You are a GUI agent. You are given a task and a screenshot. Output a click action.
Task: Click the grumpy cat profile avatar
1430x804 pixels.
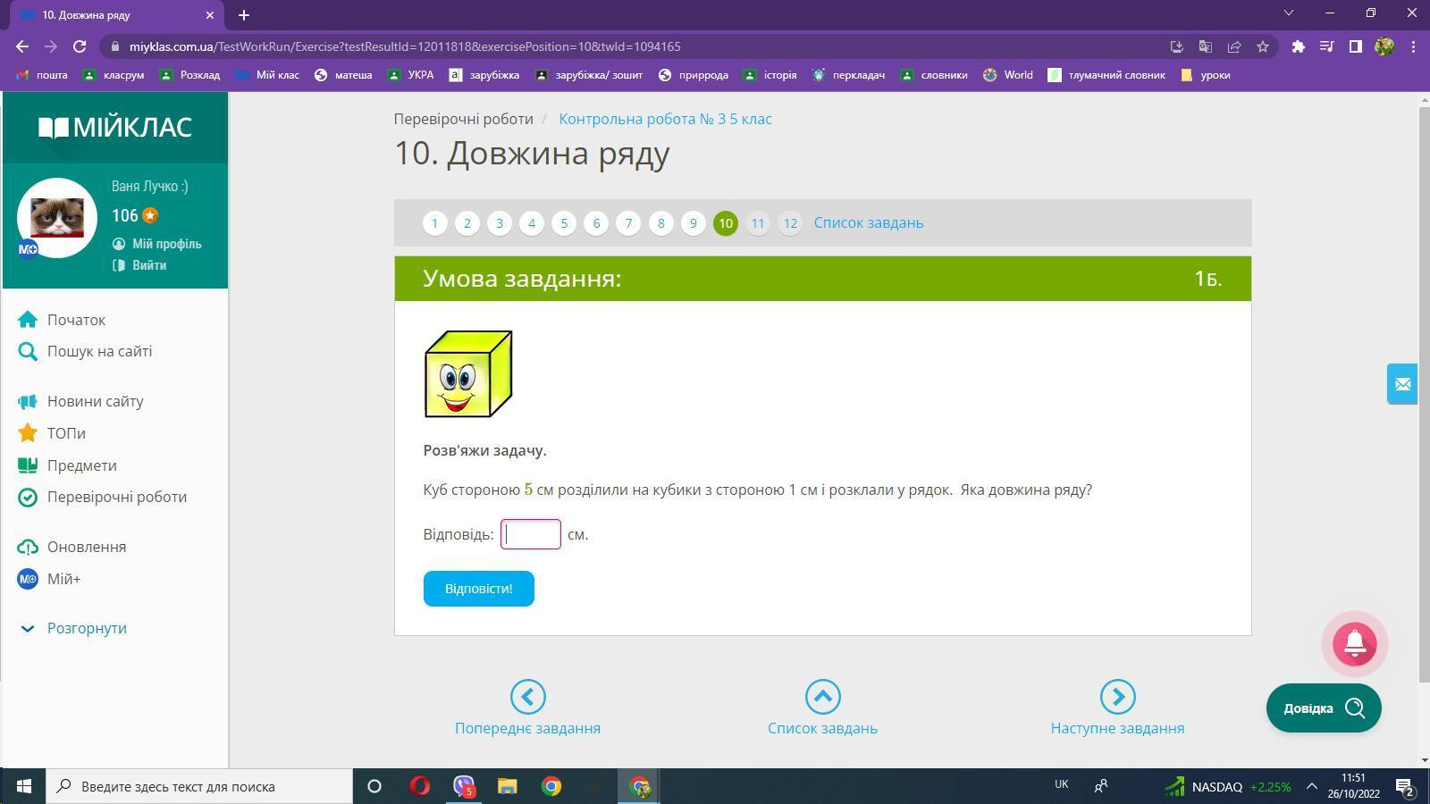tap(57, 218)
